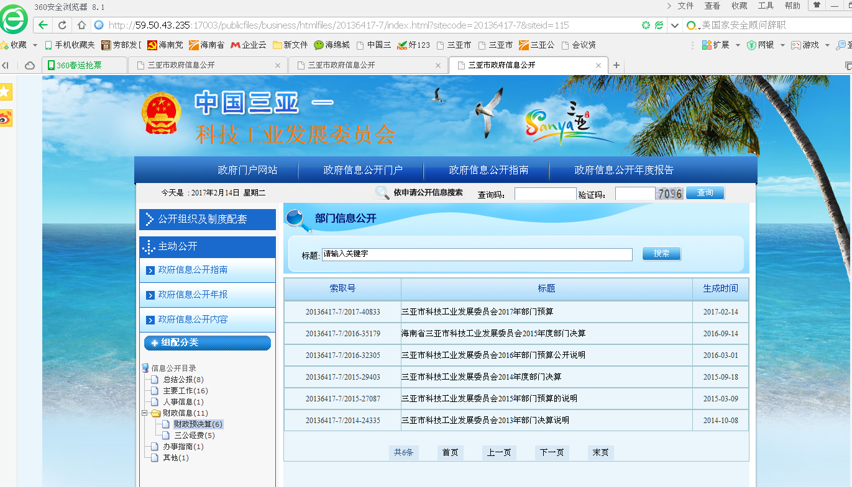Open the 主动公开 sidebar section
Viewport: 852px width, 487px height.
[x=208, y=246]
